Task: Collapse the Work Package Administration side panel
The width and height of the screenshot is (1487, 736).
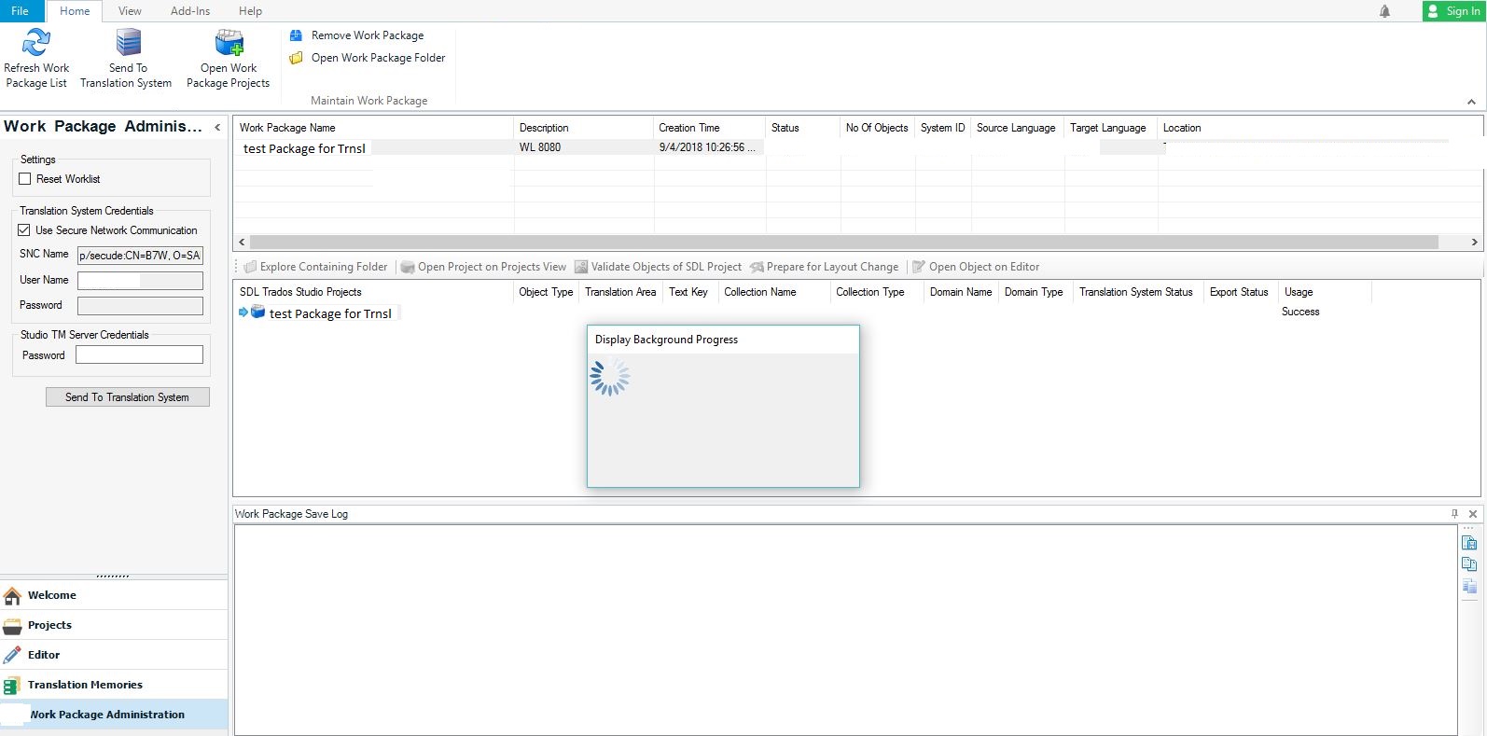Action: 217,127
